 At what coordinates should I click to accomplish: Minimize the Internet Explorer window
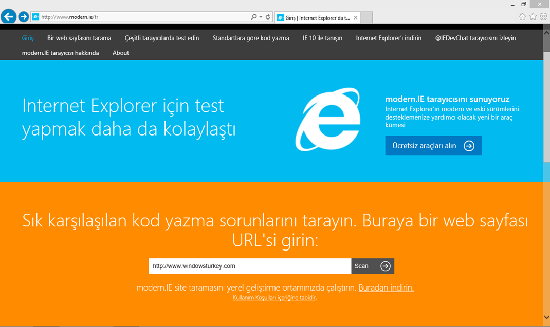512,5
